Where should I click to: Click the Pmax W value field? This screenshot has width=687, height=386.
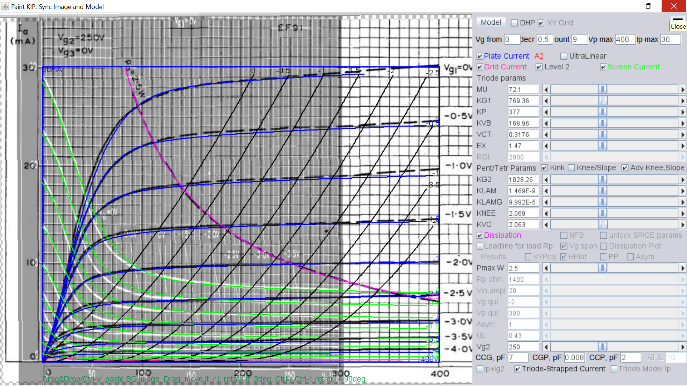tap(523, 268)
